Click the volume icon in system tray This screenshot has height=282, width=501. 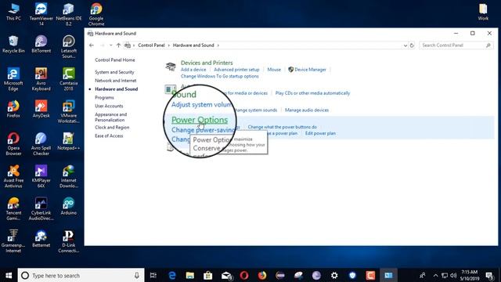point(453,275)
